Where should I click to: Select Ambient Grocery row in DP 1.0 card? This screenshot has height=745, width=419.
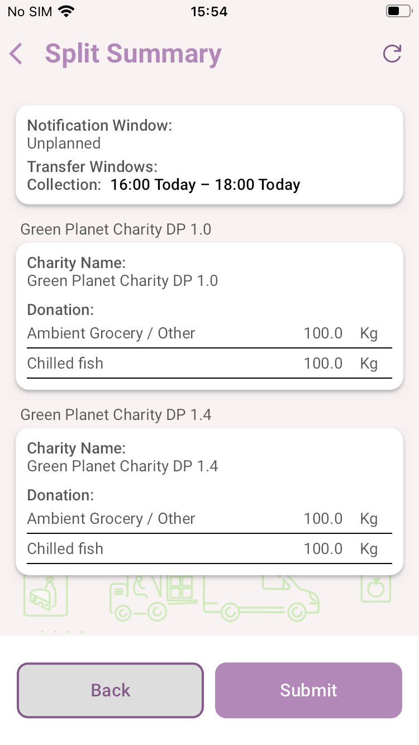209,333
